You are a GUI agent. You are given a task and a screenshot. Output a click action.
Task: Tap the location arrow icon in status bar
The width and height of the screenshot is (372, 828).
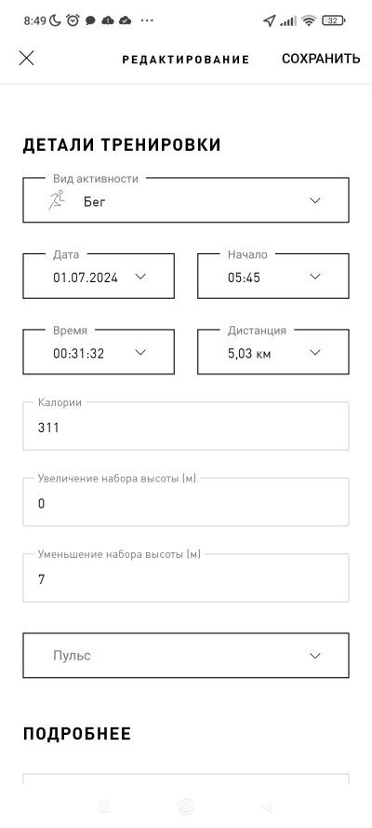click(x=270, y=21)
